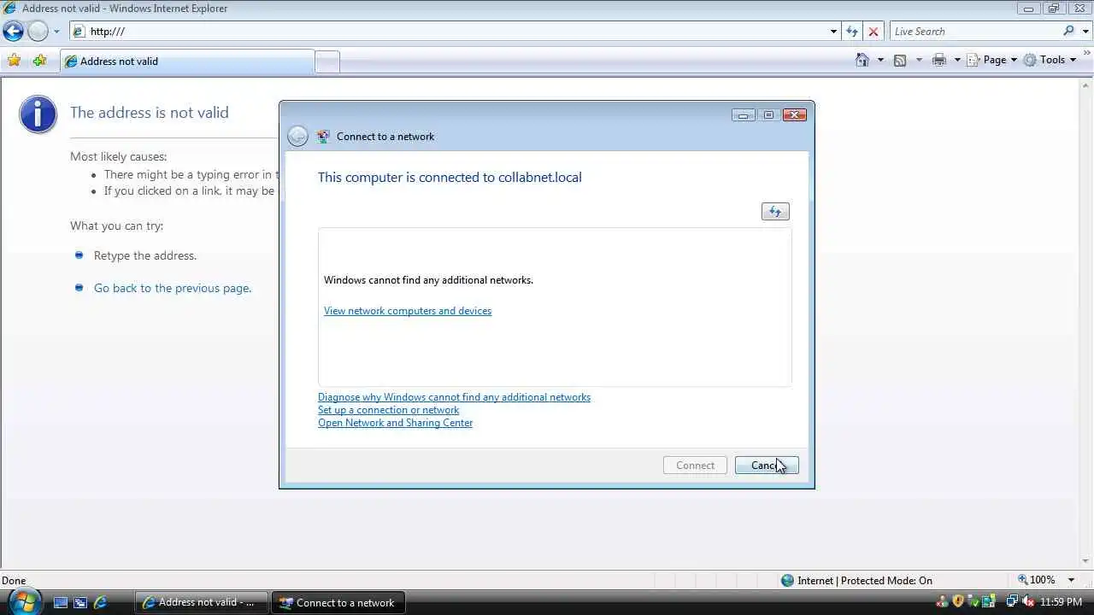Click Set up a connection or network
This screenshot has height=615, width=1094.
(x=388, y=410)
